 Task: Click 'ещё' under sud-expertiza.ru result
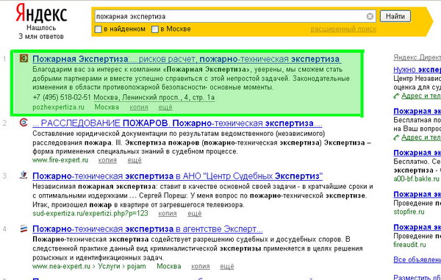coord(195,213)
